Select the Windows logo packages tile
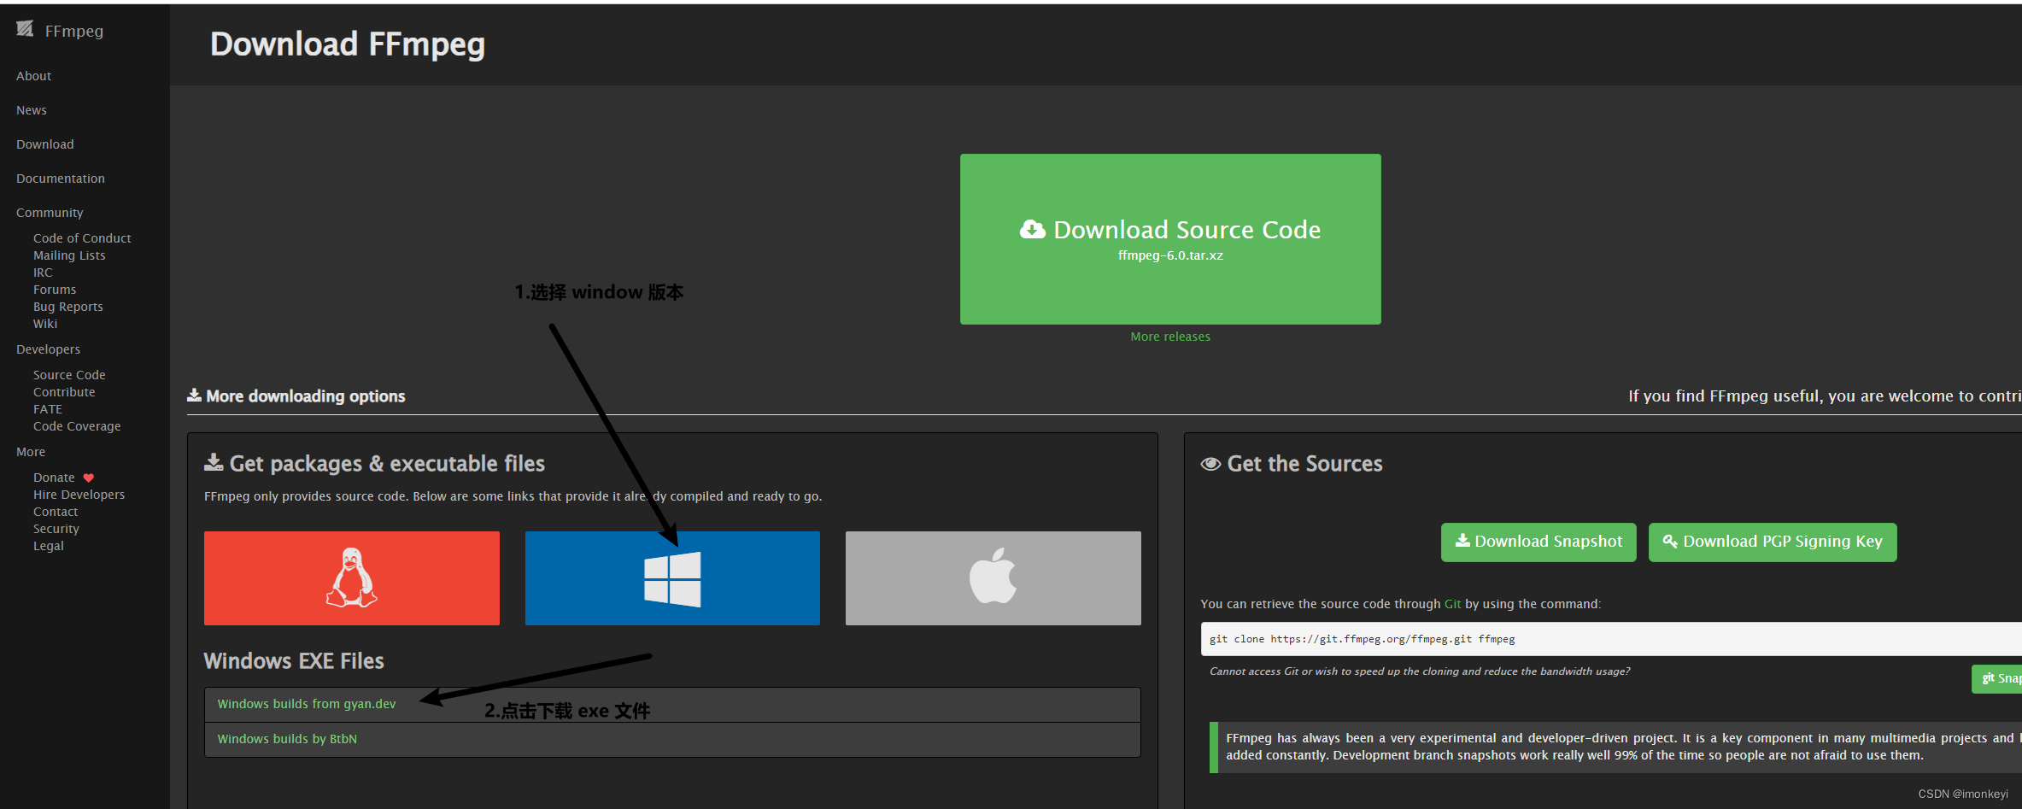The width and height of the screenshot is (2022, 809). (x=672, y=578)
